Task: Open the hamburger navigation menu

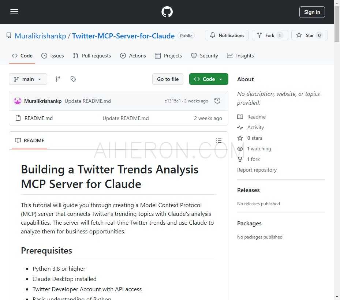Action: 14,12
